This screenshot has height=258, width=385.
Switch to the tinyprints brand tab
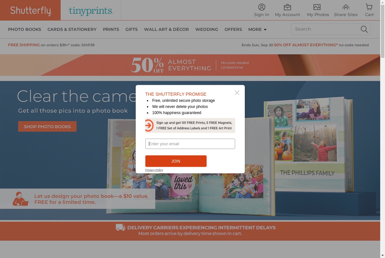(91, 11)
